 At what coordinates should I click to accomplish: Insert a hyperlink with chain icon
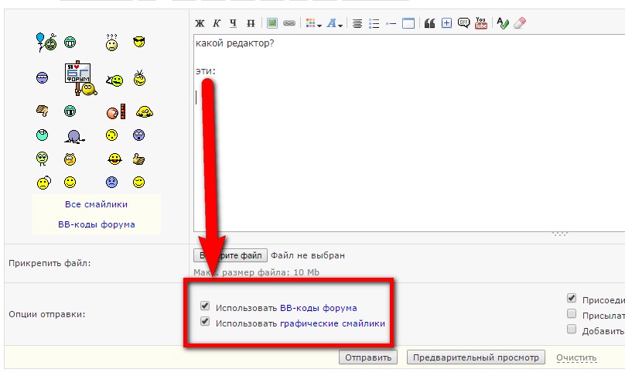pyautogui.click(x=289, y=23)
